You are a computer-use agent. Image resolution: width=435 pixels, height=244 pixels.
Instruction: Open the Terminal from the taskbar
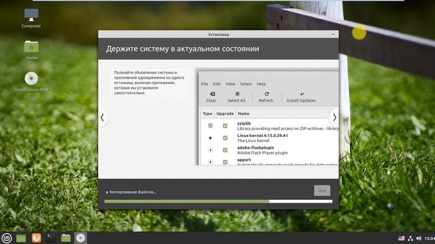click(x=51, y=238)
